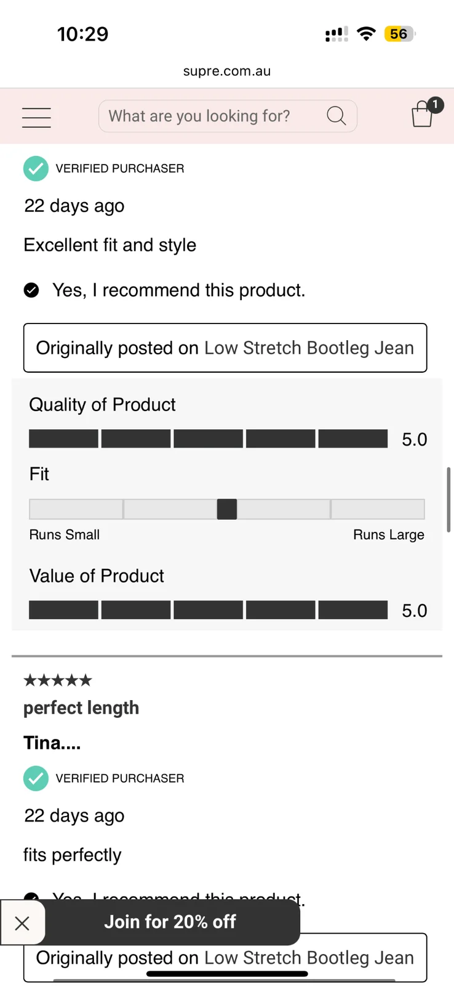Screen dimensions: 454x986
Task: Tap Tina's verified purchaser check badge
Action: [36, 778]
